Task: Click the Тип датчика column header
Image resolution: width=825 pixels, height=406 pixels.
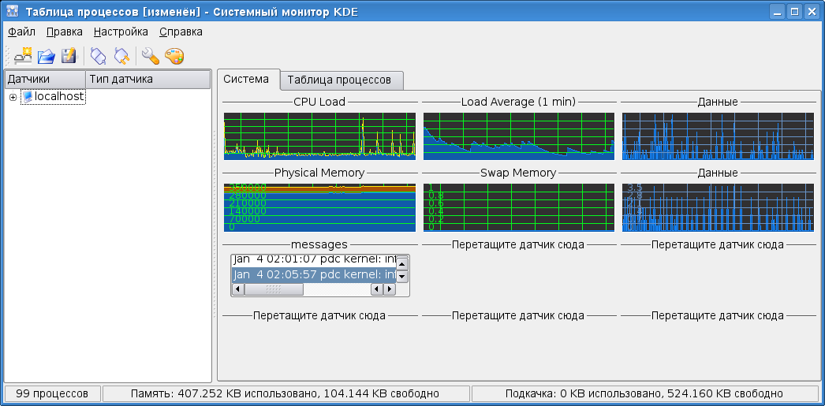Action: 147,80
